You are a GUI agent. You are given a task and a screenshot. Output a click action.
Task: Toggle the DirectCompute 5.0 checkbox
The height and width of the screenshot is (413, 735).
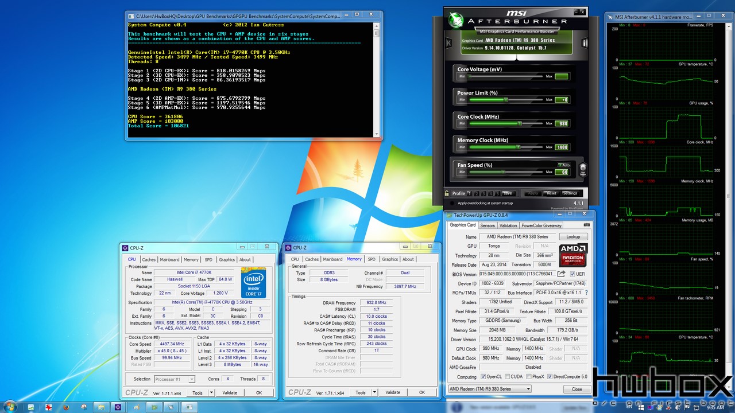(x=550, y=377)
